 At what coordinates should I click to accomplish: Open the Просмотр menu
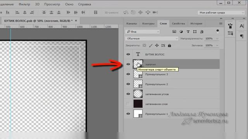tap(52, 4)
